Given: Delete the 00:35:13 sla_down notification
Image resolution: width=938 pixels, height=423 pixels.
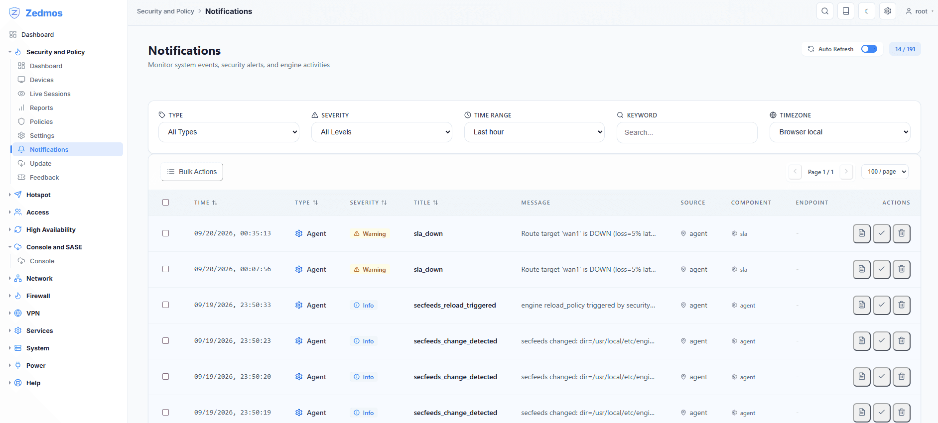Looking at the screenshot, I should (902, 233).
